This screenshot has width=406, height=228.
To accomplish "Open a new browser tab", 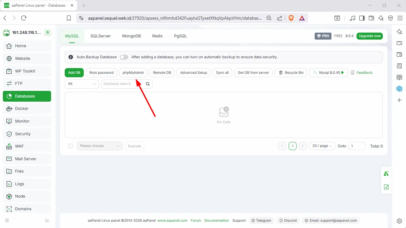I will 84,5.
